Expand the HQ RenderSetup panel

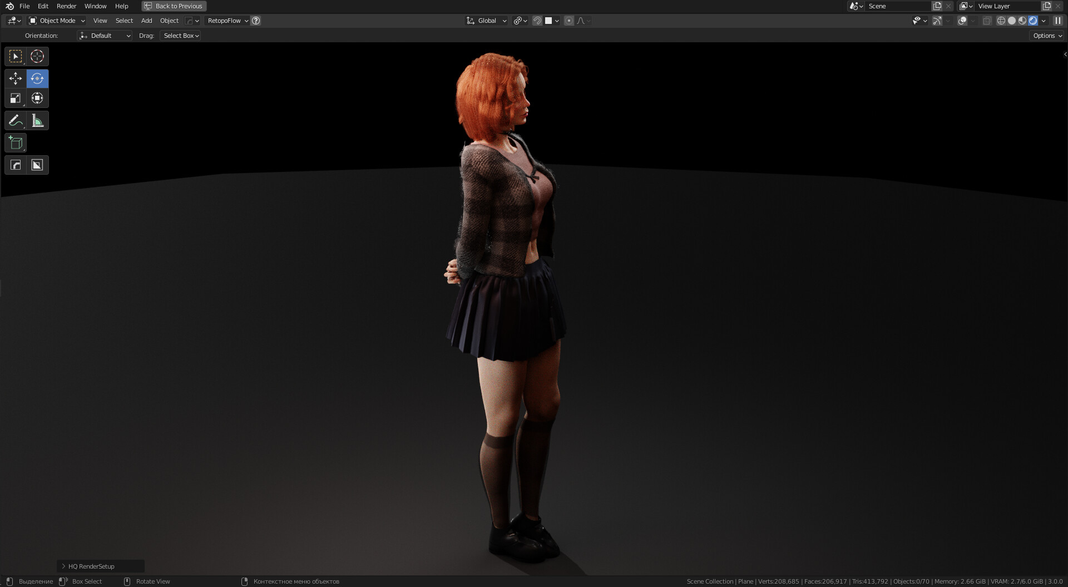pyautogui.click(x=89, y=566)
